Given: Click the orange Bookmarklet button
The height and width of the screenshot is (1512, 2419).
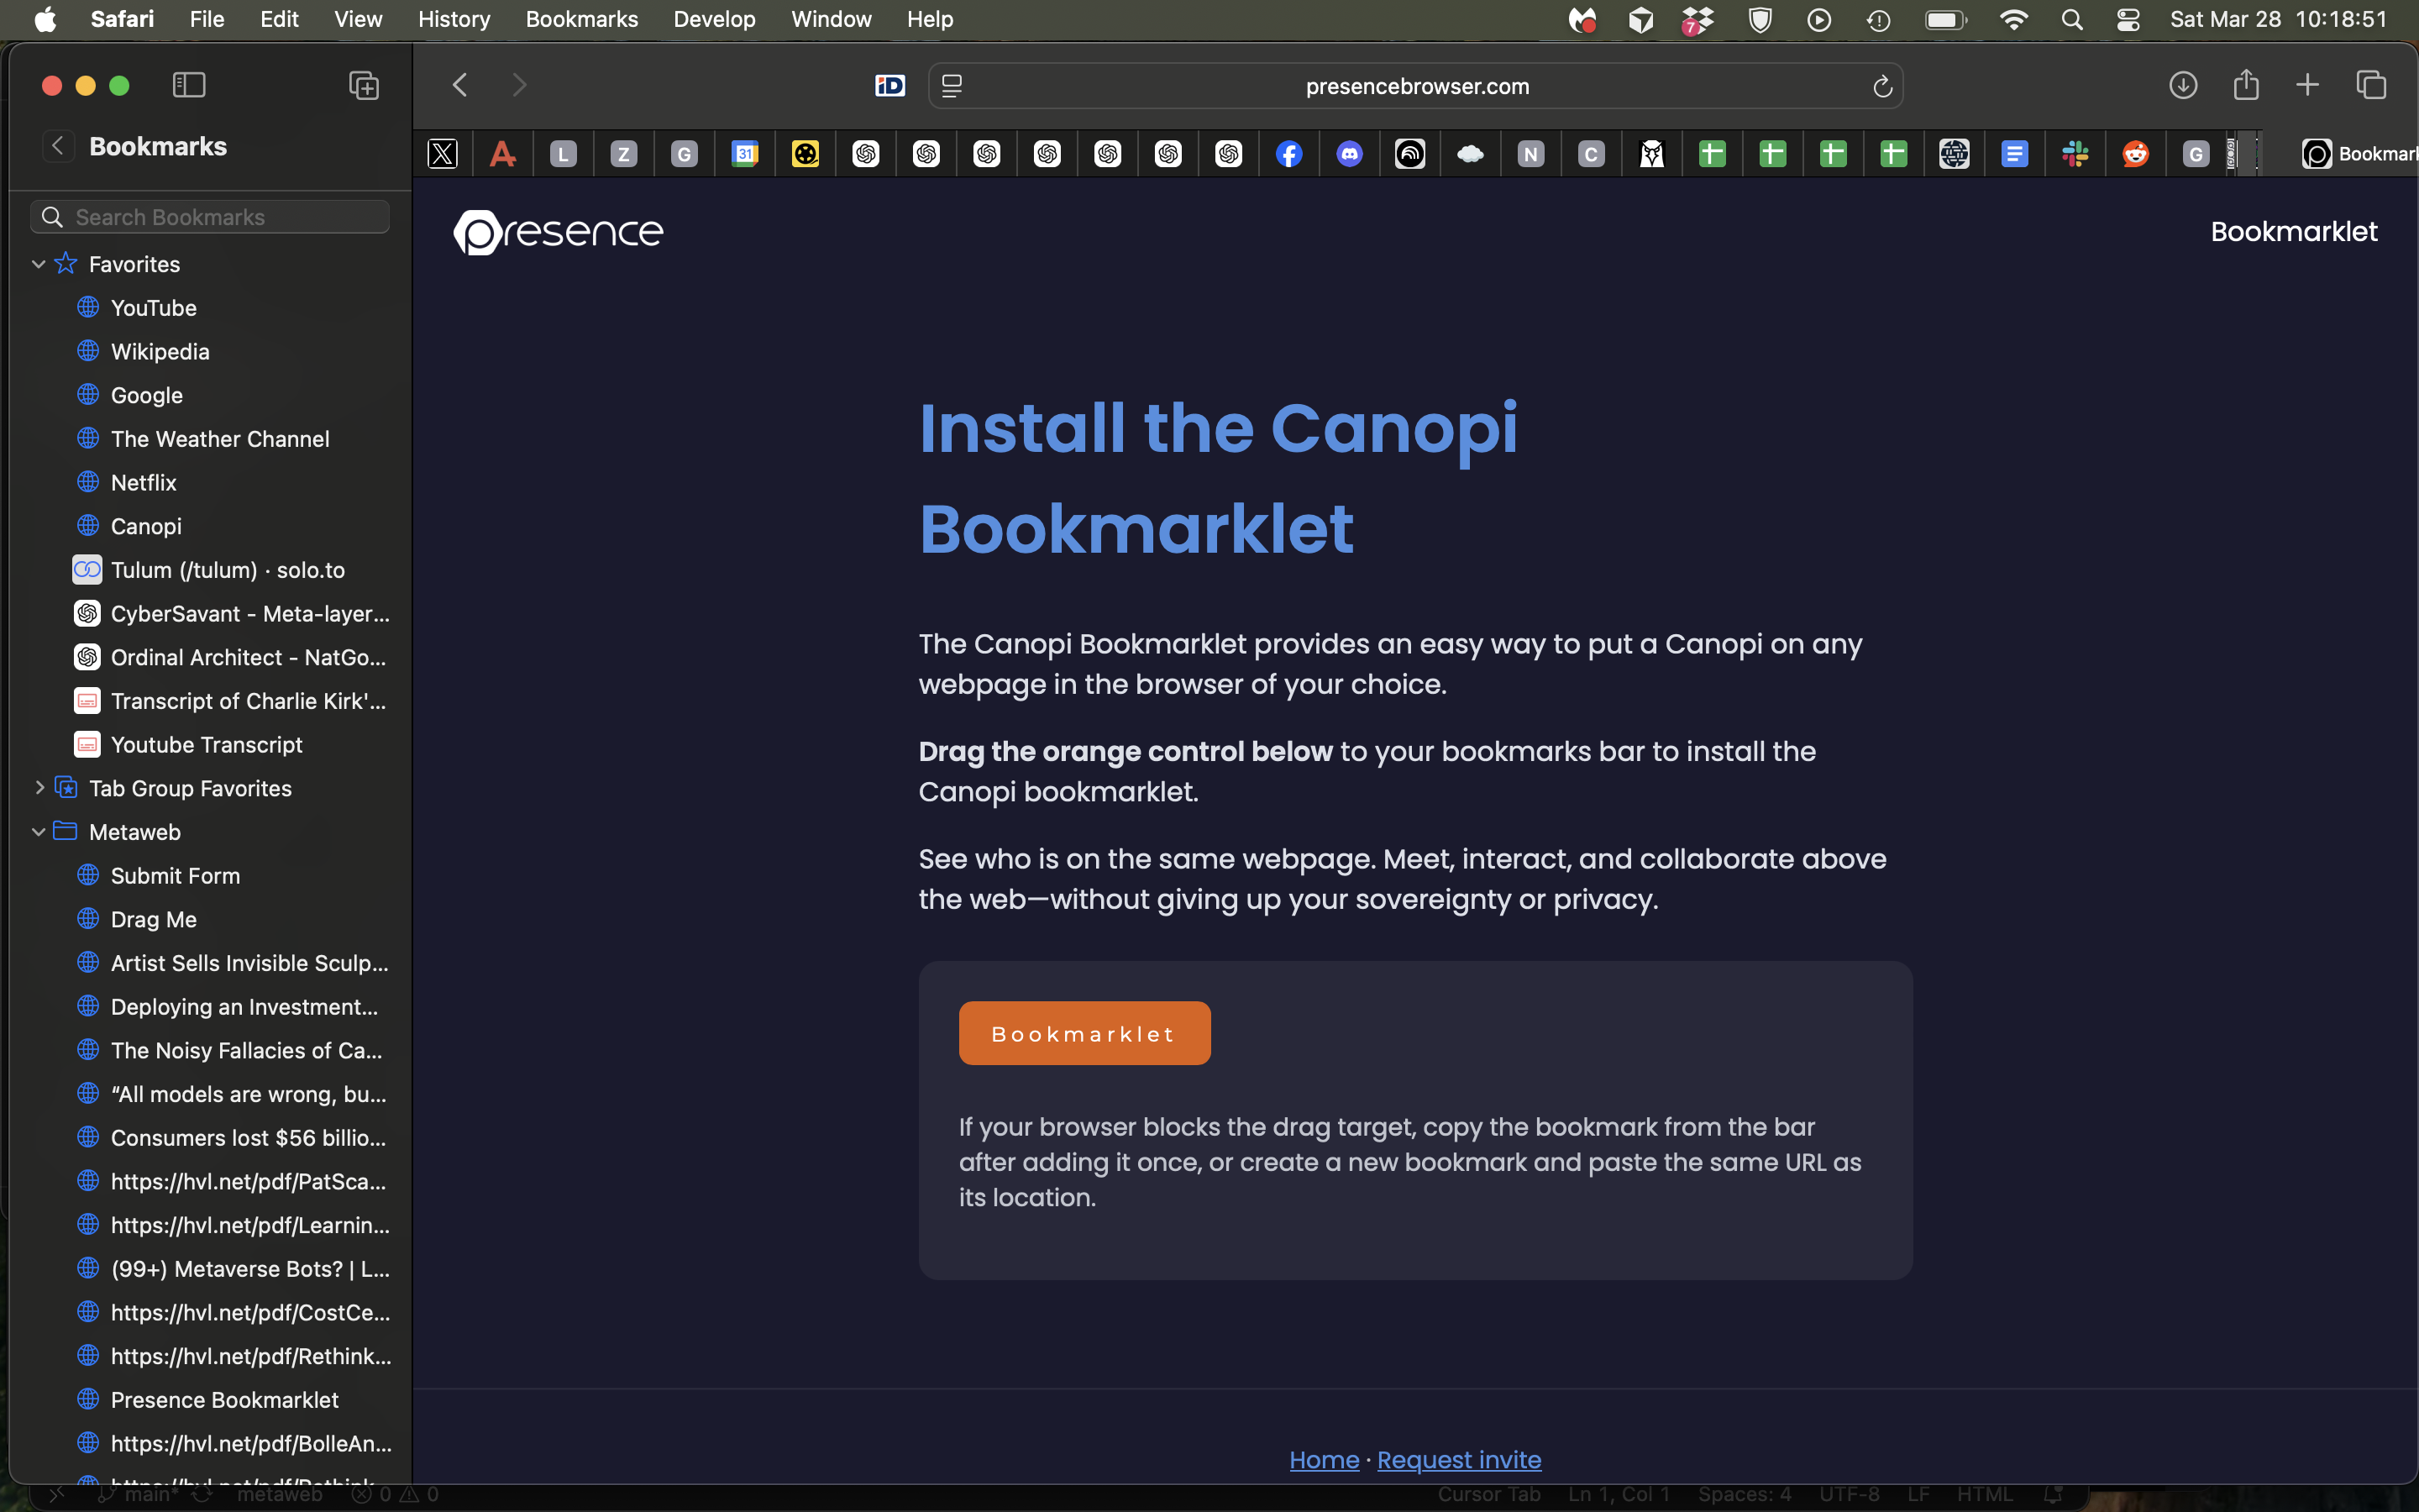Looking at the screenshot, I should coord(1084,1033).
